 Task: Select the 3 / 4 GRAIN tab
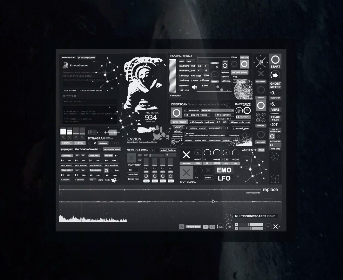(x=79, y=143)
